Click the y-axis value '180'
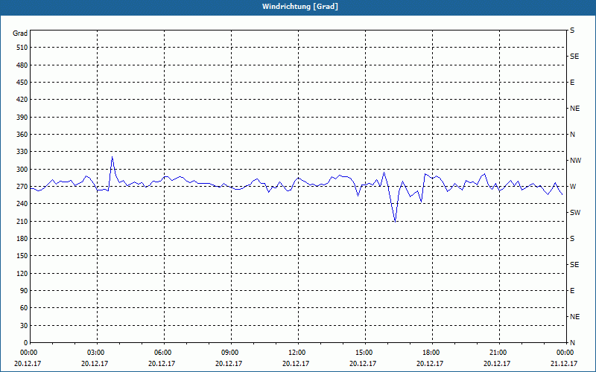 click(22, 239)
